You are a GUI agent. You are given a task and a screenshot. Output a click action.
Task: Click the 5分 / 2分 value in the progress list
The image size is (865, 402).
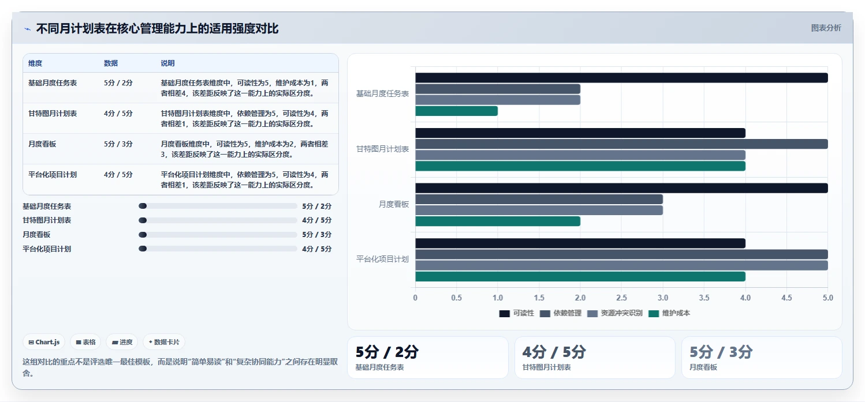click(317, 206)
